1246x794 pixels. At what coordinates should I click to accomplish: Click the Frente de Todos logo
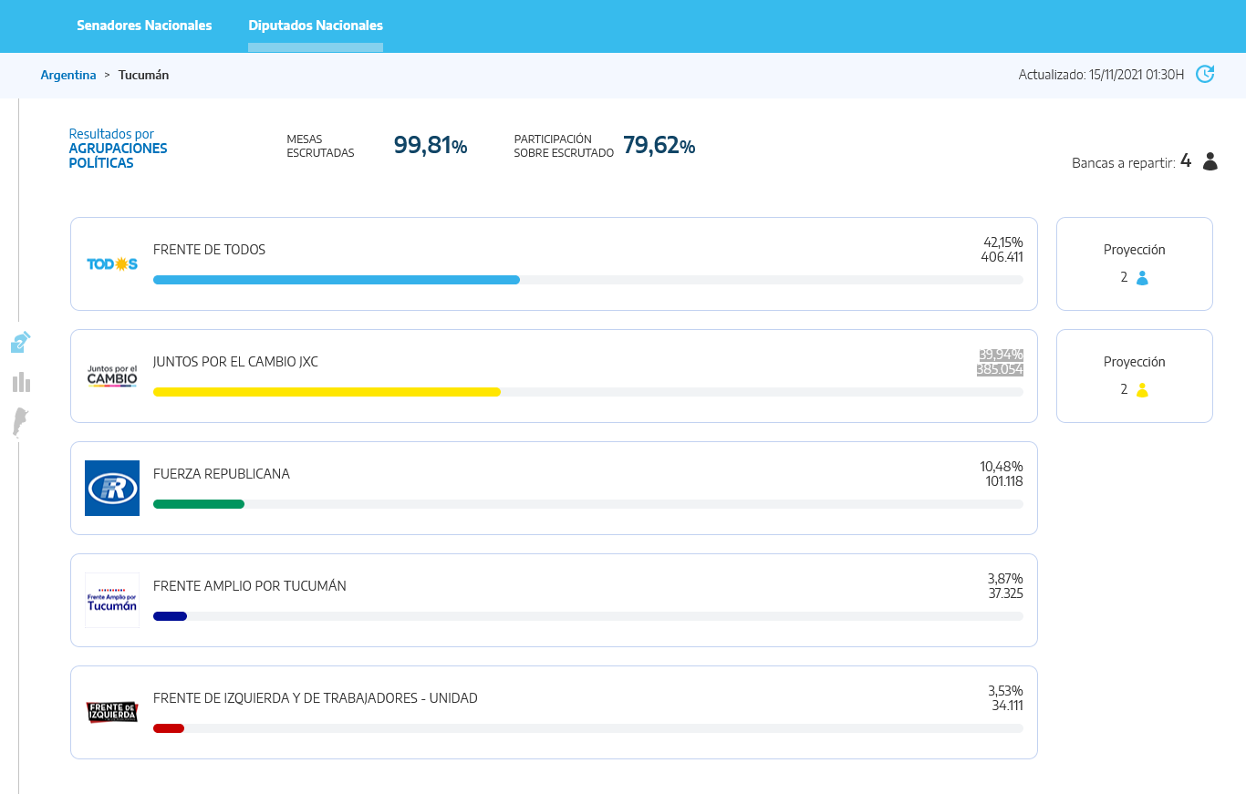click(x=112, y=264)
